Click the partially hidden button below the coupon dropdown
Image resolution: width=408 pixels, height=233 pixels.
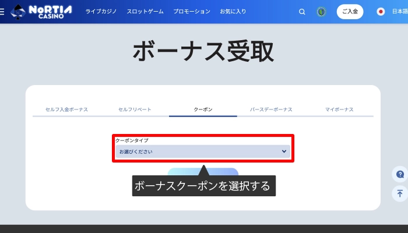coord(181,172)
